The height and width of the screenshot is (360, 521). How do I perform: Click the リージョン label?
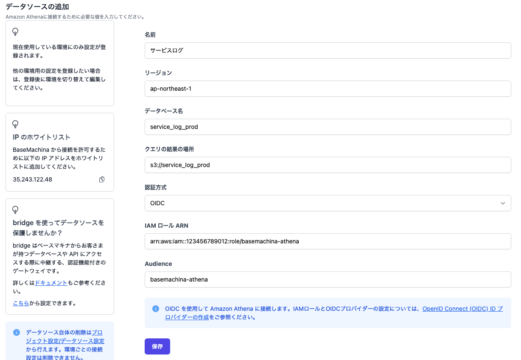(158, 73)
